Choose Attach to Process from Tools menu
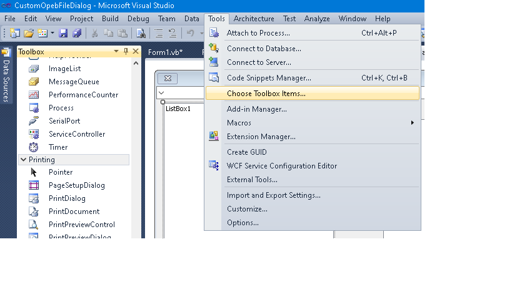 [313, 33]
